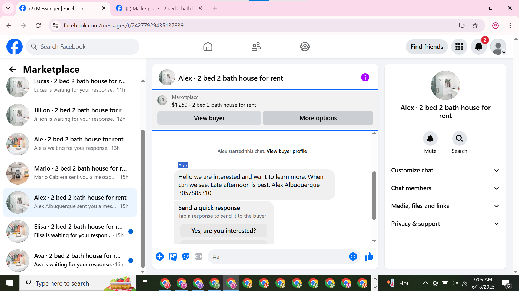The width and height of the screenshot is (519, 291).
Task: Open Facebook notifications bell
Action: [x=479, y=47]
